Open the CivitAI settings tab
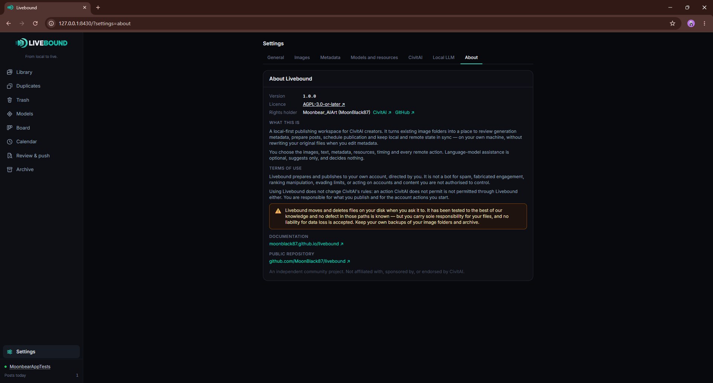The width and height of the screenshot is (713, 383). 415,58
